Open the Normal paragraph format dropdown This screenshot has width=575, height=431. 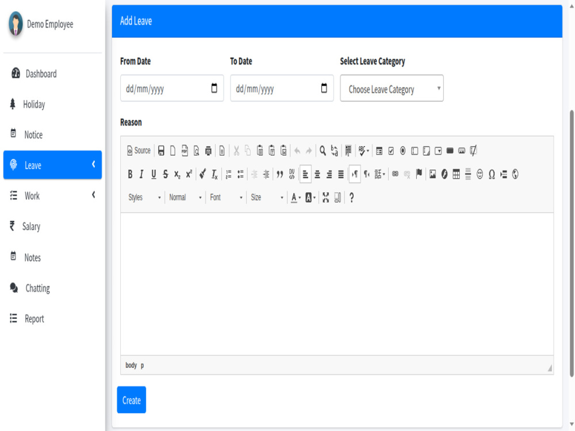coord(185,198)
